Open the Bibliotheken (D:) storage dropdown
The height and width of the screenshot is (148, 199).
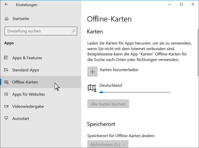coord(108,144)
